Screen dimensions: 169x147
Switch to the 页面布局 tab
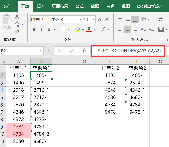pyautogui.click(x=60, y=6)
